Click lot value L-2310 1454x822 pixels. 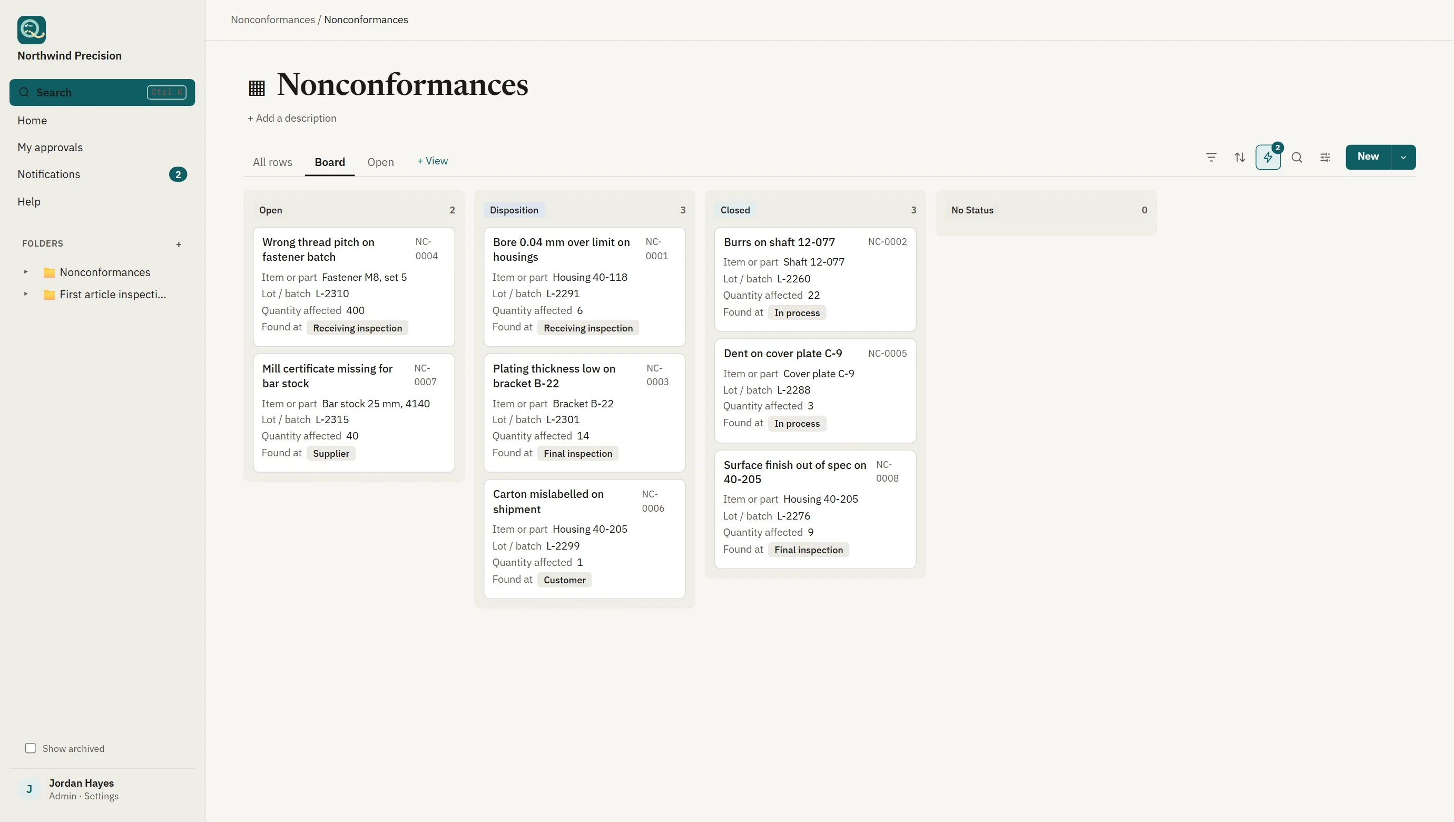[x=332, y=293]
